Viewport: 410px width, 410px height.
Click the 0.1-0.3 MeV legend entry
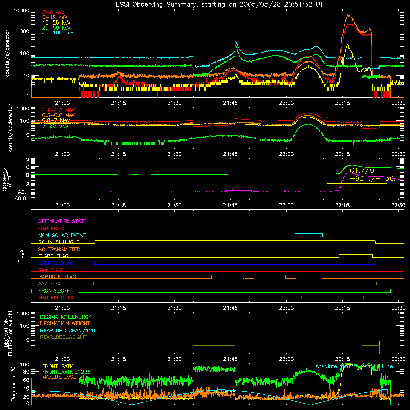58,110
